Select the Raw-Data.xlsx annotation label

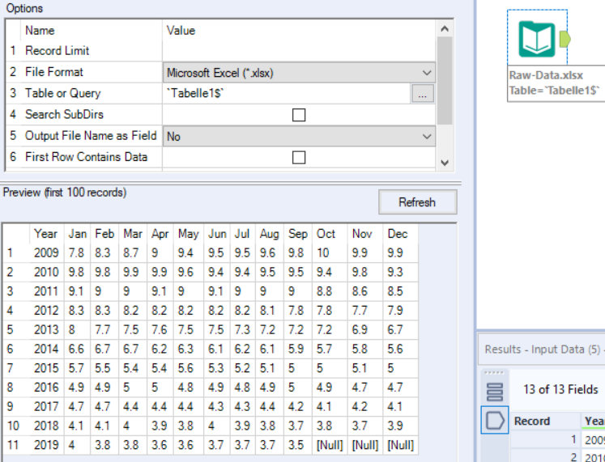(x=556, y=83)
